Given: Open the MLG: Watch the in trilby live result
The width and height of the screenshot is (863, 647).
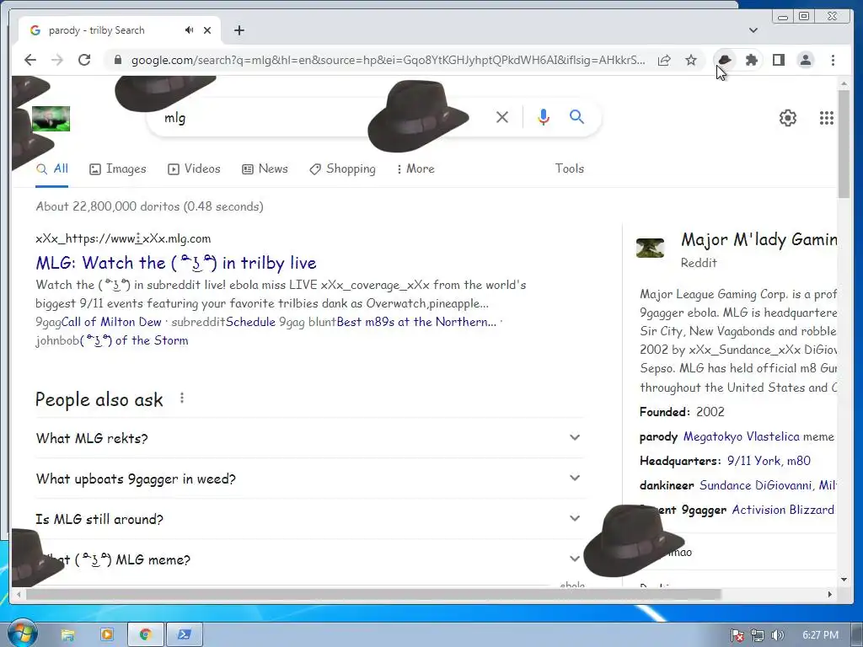Looking at the screenshot, I should (x=176, y=263).
